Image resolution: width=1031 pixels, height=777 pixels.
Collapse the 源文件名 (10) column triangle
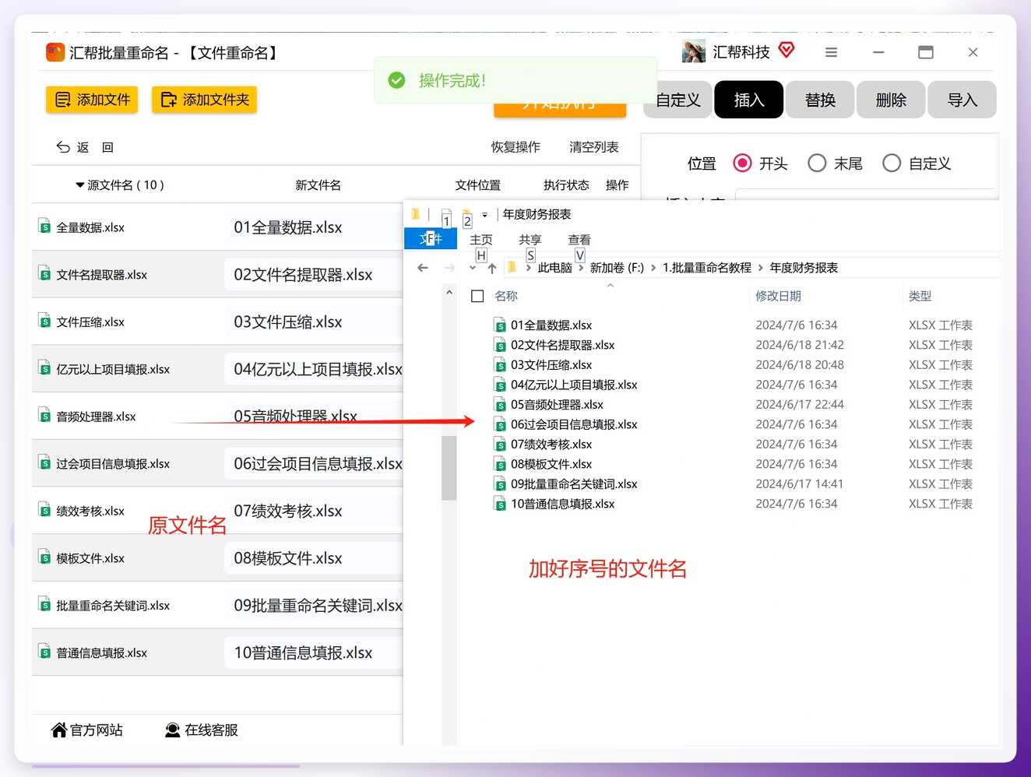point(79,185)
